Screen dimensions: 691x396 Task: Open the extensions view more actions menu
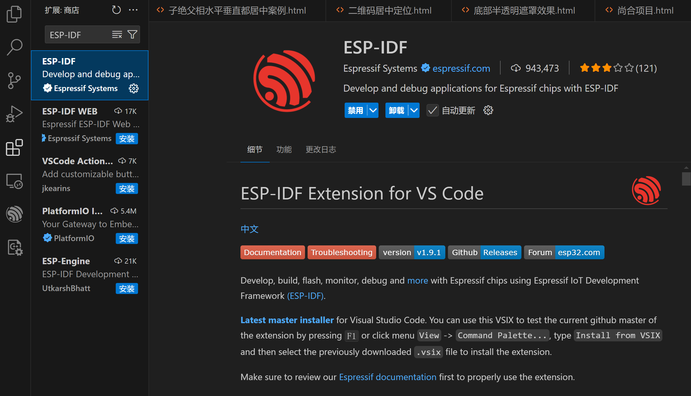click(133, 10)
